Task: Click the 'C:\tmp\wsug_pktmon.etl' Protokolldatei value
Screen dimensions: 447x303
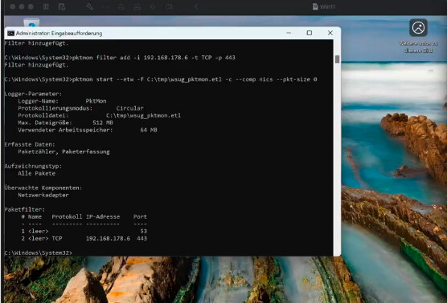Action: click(143, 115)
